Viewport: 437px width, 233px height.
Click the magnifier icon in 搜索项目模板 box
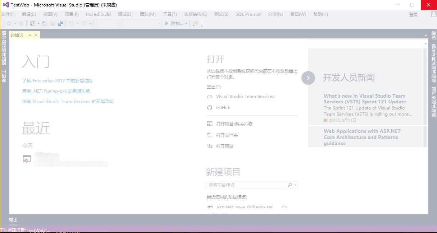click(290, 185)
